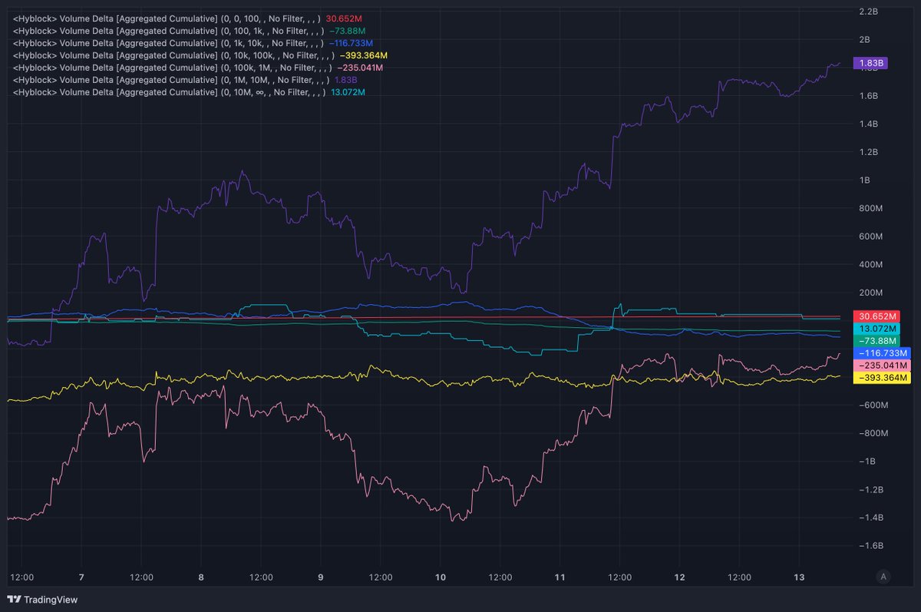Click the cyan 13.072M price axis tag
Screen dimensions: 921x612
point(875,329)
